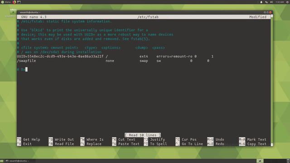This screenshot has width=290, height=163.
Task: Click the UUID=5548ec2c entry text
Action: point(60,56)
